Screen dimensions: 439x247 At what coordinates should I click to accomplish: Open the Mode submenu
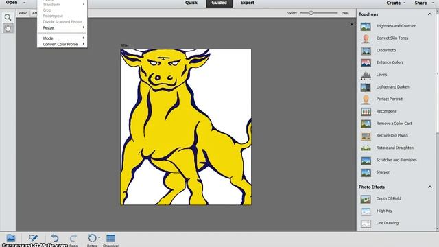pyautogui.click(x=62, y=38)
